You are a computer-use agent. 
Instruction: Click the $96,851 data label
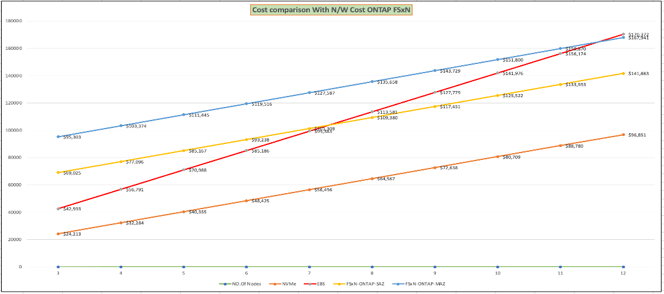point(637,135)
